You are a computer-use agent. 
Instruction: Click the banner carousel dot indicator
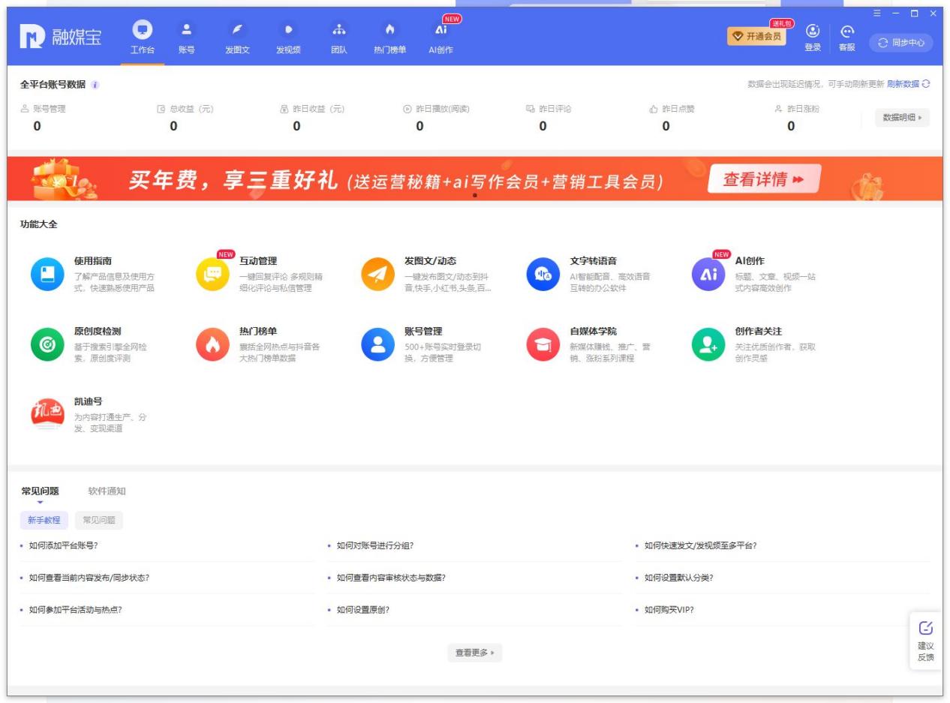(x=474, y=195)
